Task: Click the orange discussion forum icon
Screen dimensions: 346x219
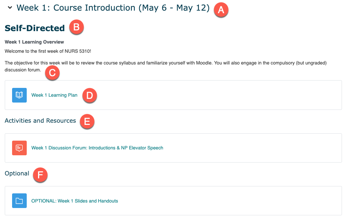Action: pos(19,148)
